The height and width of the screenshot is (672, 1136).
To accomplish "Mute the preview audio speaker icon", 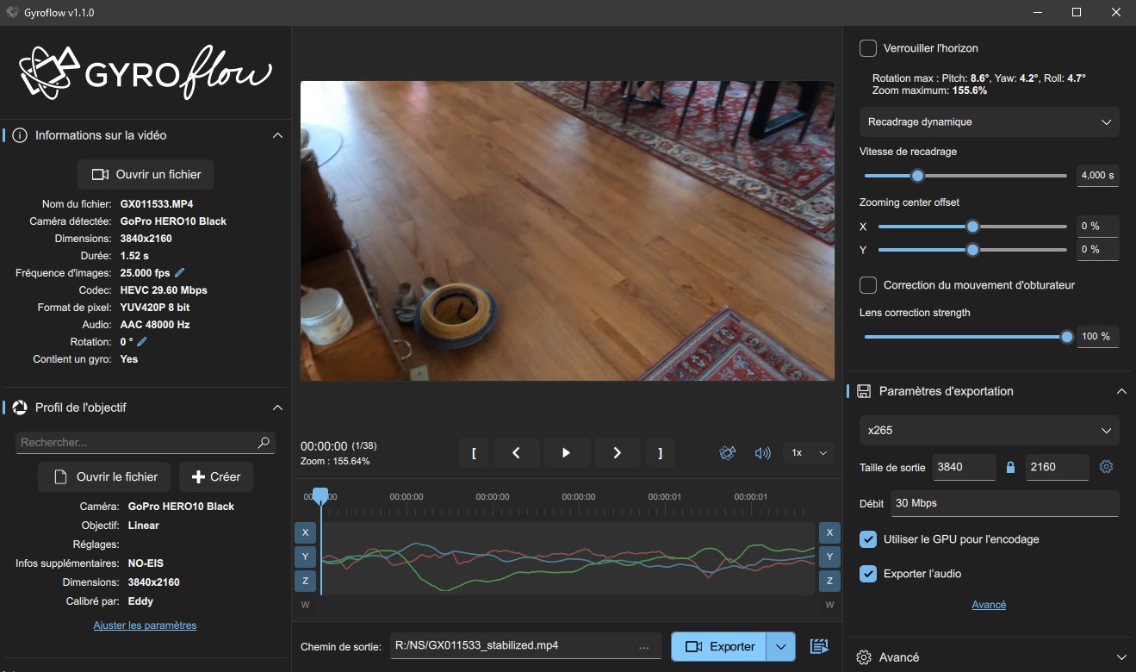I will click(x=762, y=452).
